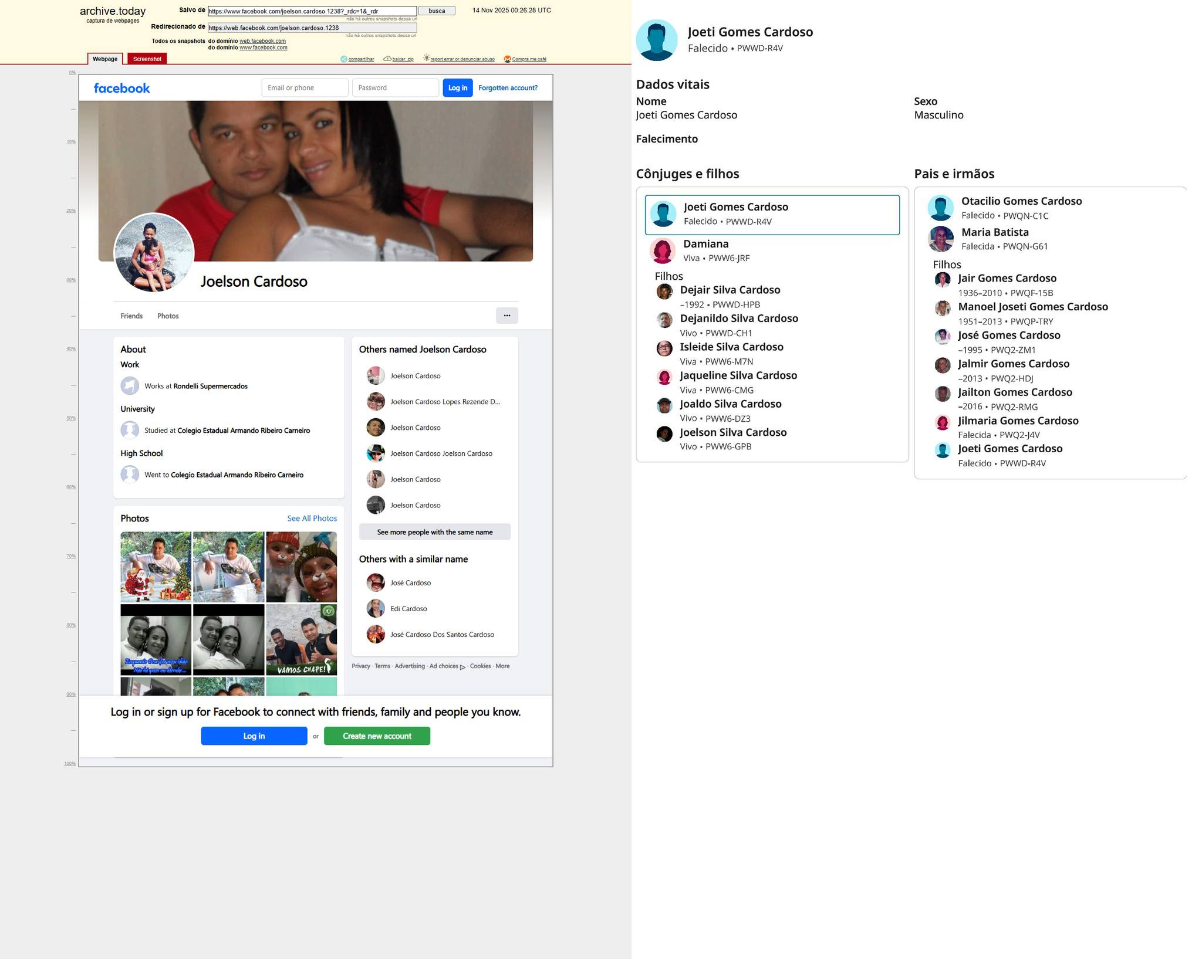Image resolution: width=1202 pixels, height=959 pixels.
Task: Click the Email or phone field
Action: pos(305,88)
